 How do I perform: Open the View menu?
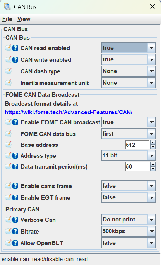[x=24, y=19]
